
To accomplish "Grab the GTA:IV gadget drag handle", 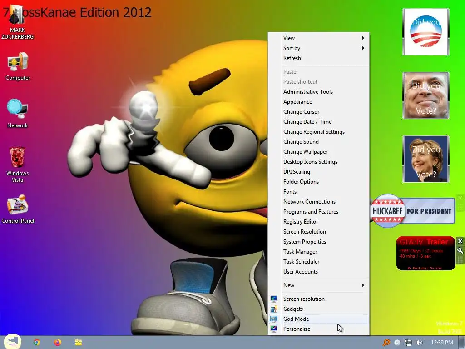I will (x=460, y=260).
